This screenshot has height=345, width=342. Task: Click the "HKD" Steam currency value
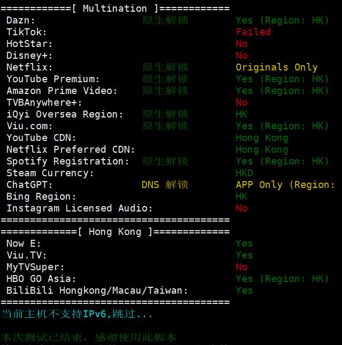244,173
